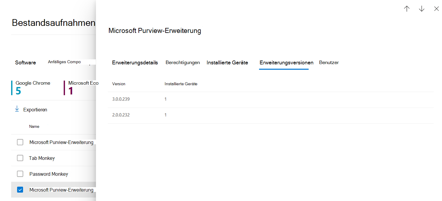The height and width of the screenshot is (201, 442).
Task: Select version 2.0.0.232 row
Action: tap(271, 115)
